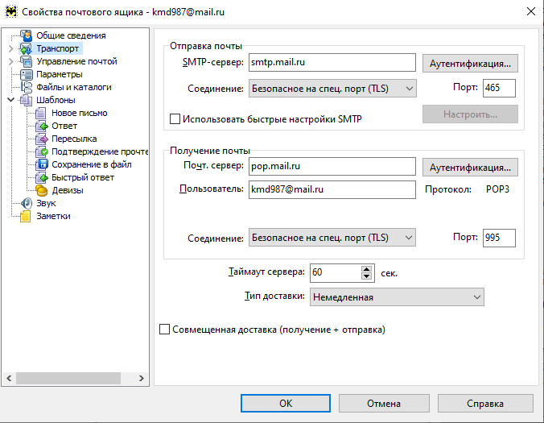This screenshot has height=423, width=544.
Task: Collapse the Шаблоны tree node
Action: click(10, 100)
